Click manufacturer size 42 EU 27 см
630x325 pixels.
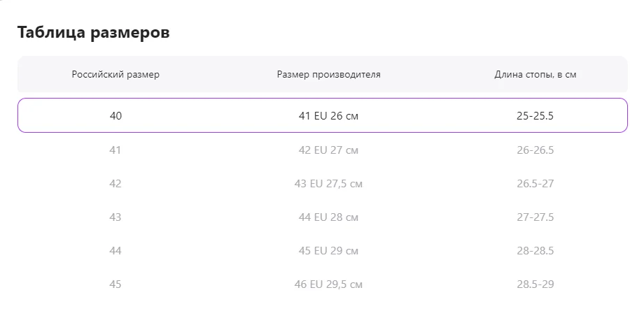tap(328, 150)
